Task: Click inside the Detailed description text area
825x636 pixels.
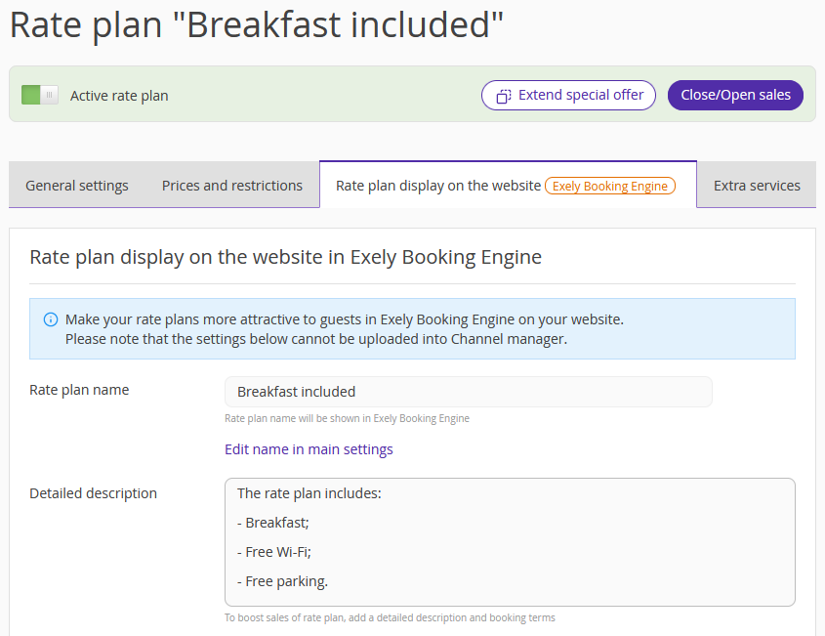Action: click(510, 542)
